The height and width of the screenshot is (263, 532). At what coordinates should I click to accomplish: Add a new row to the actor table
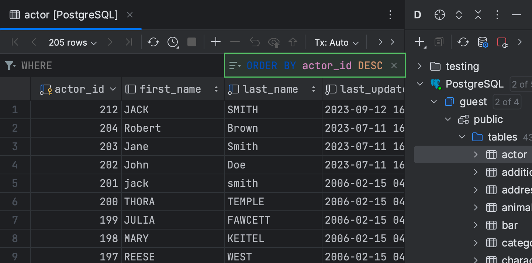(215, 42)
